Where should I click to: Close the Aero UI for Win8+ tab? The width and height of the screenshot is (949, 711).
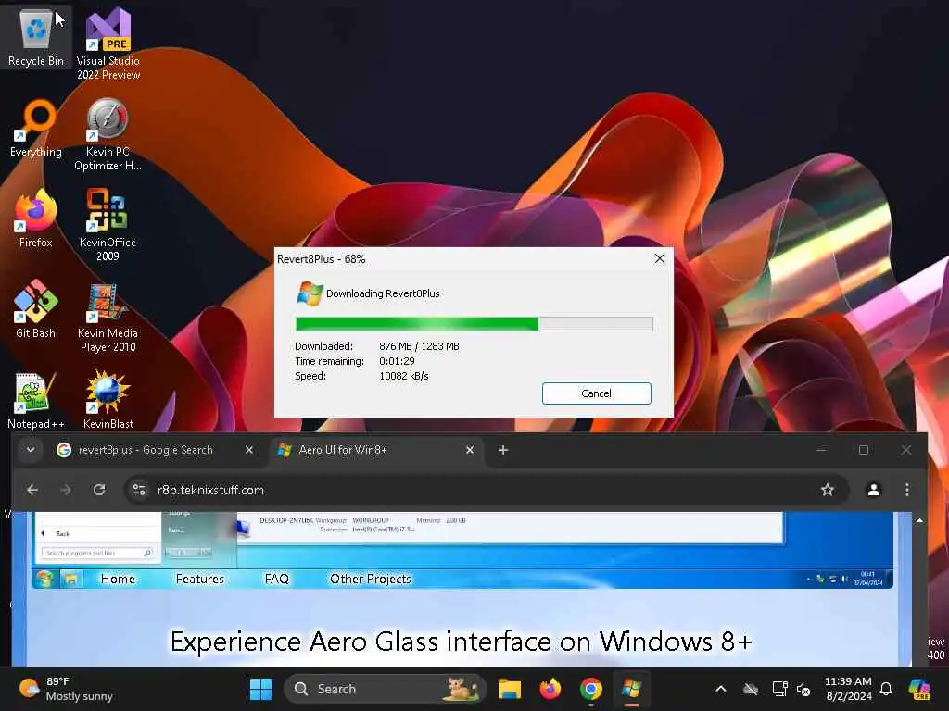point(470,450)
